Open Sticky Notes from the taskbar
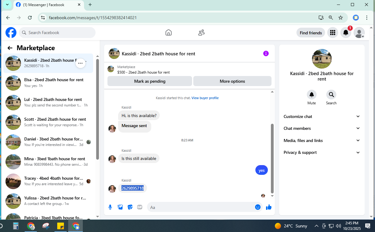This screenshot has width=375, height=232. [61, 226]
